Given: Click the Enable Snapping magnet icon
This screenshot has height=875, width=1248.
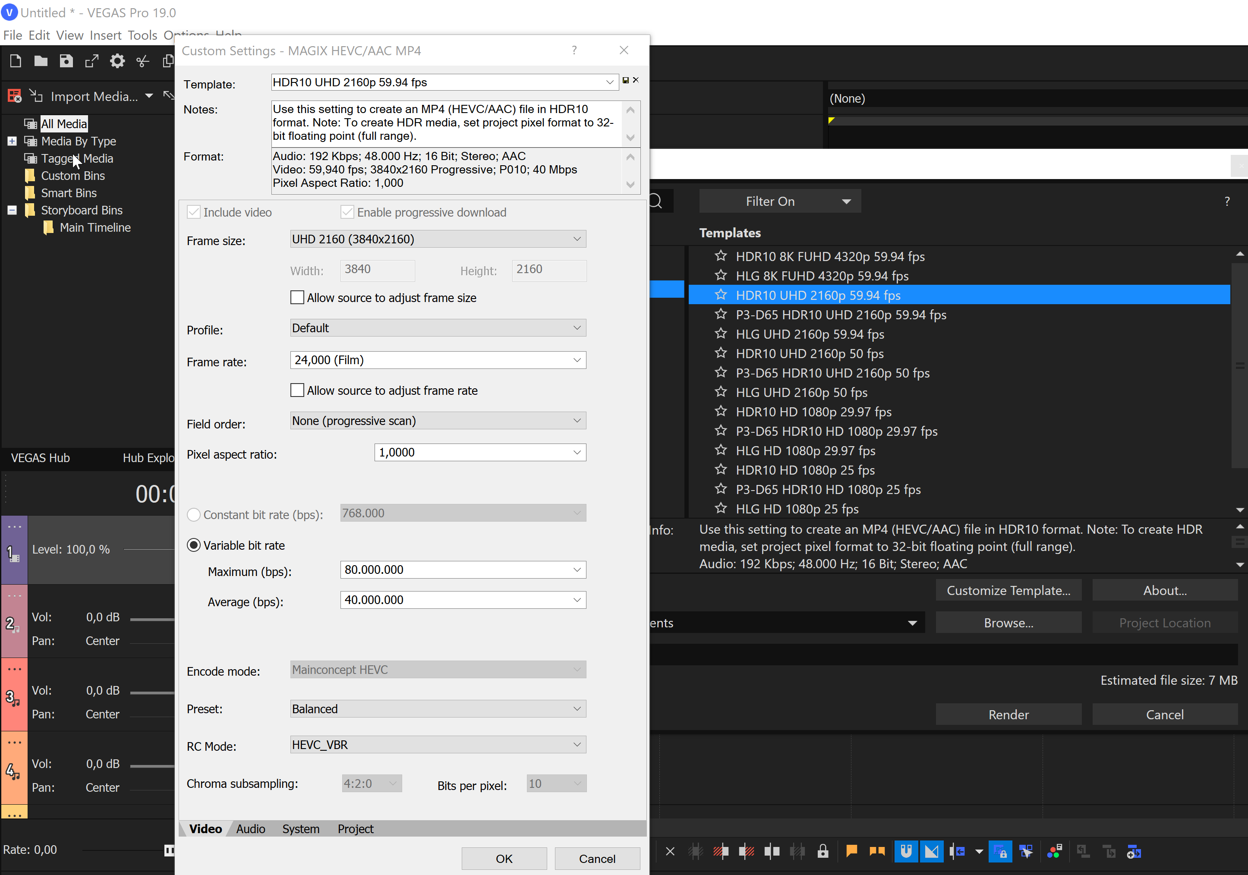Looking at the screenshot, I should tap(905, 851).
